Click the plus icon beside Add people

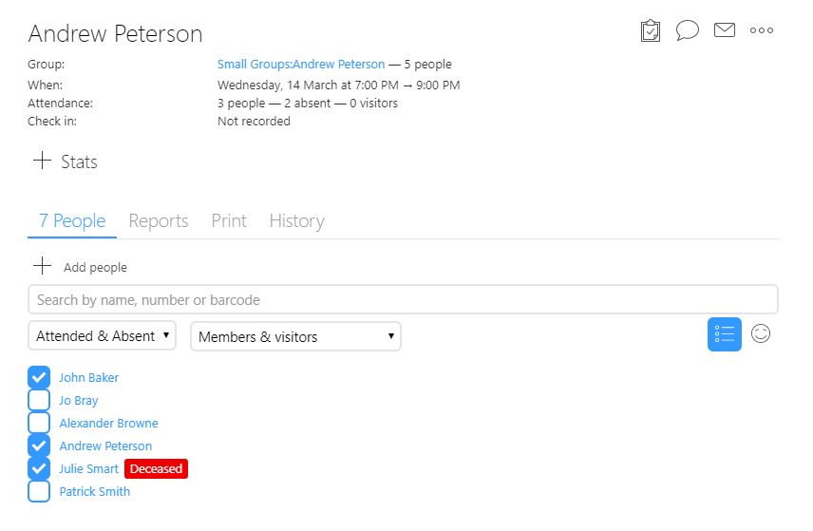pyautogui.click(x=42, y=266)
